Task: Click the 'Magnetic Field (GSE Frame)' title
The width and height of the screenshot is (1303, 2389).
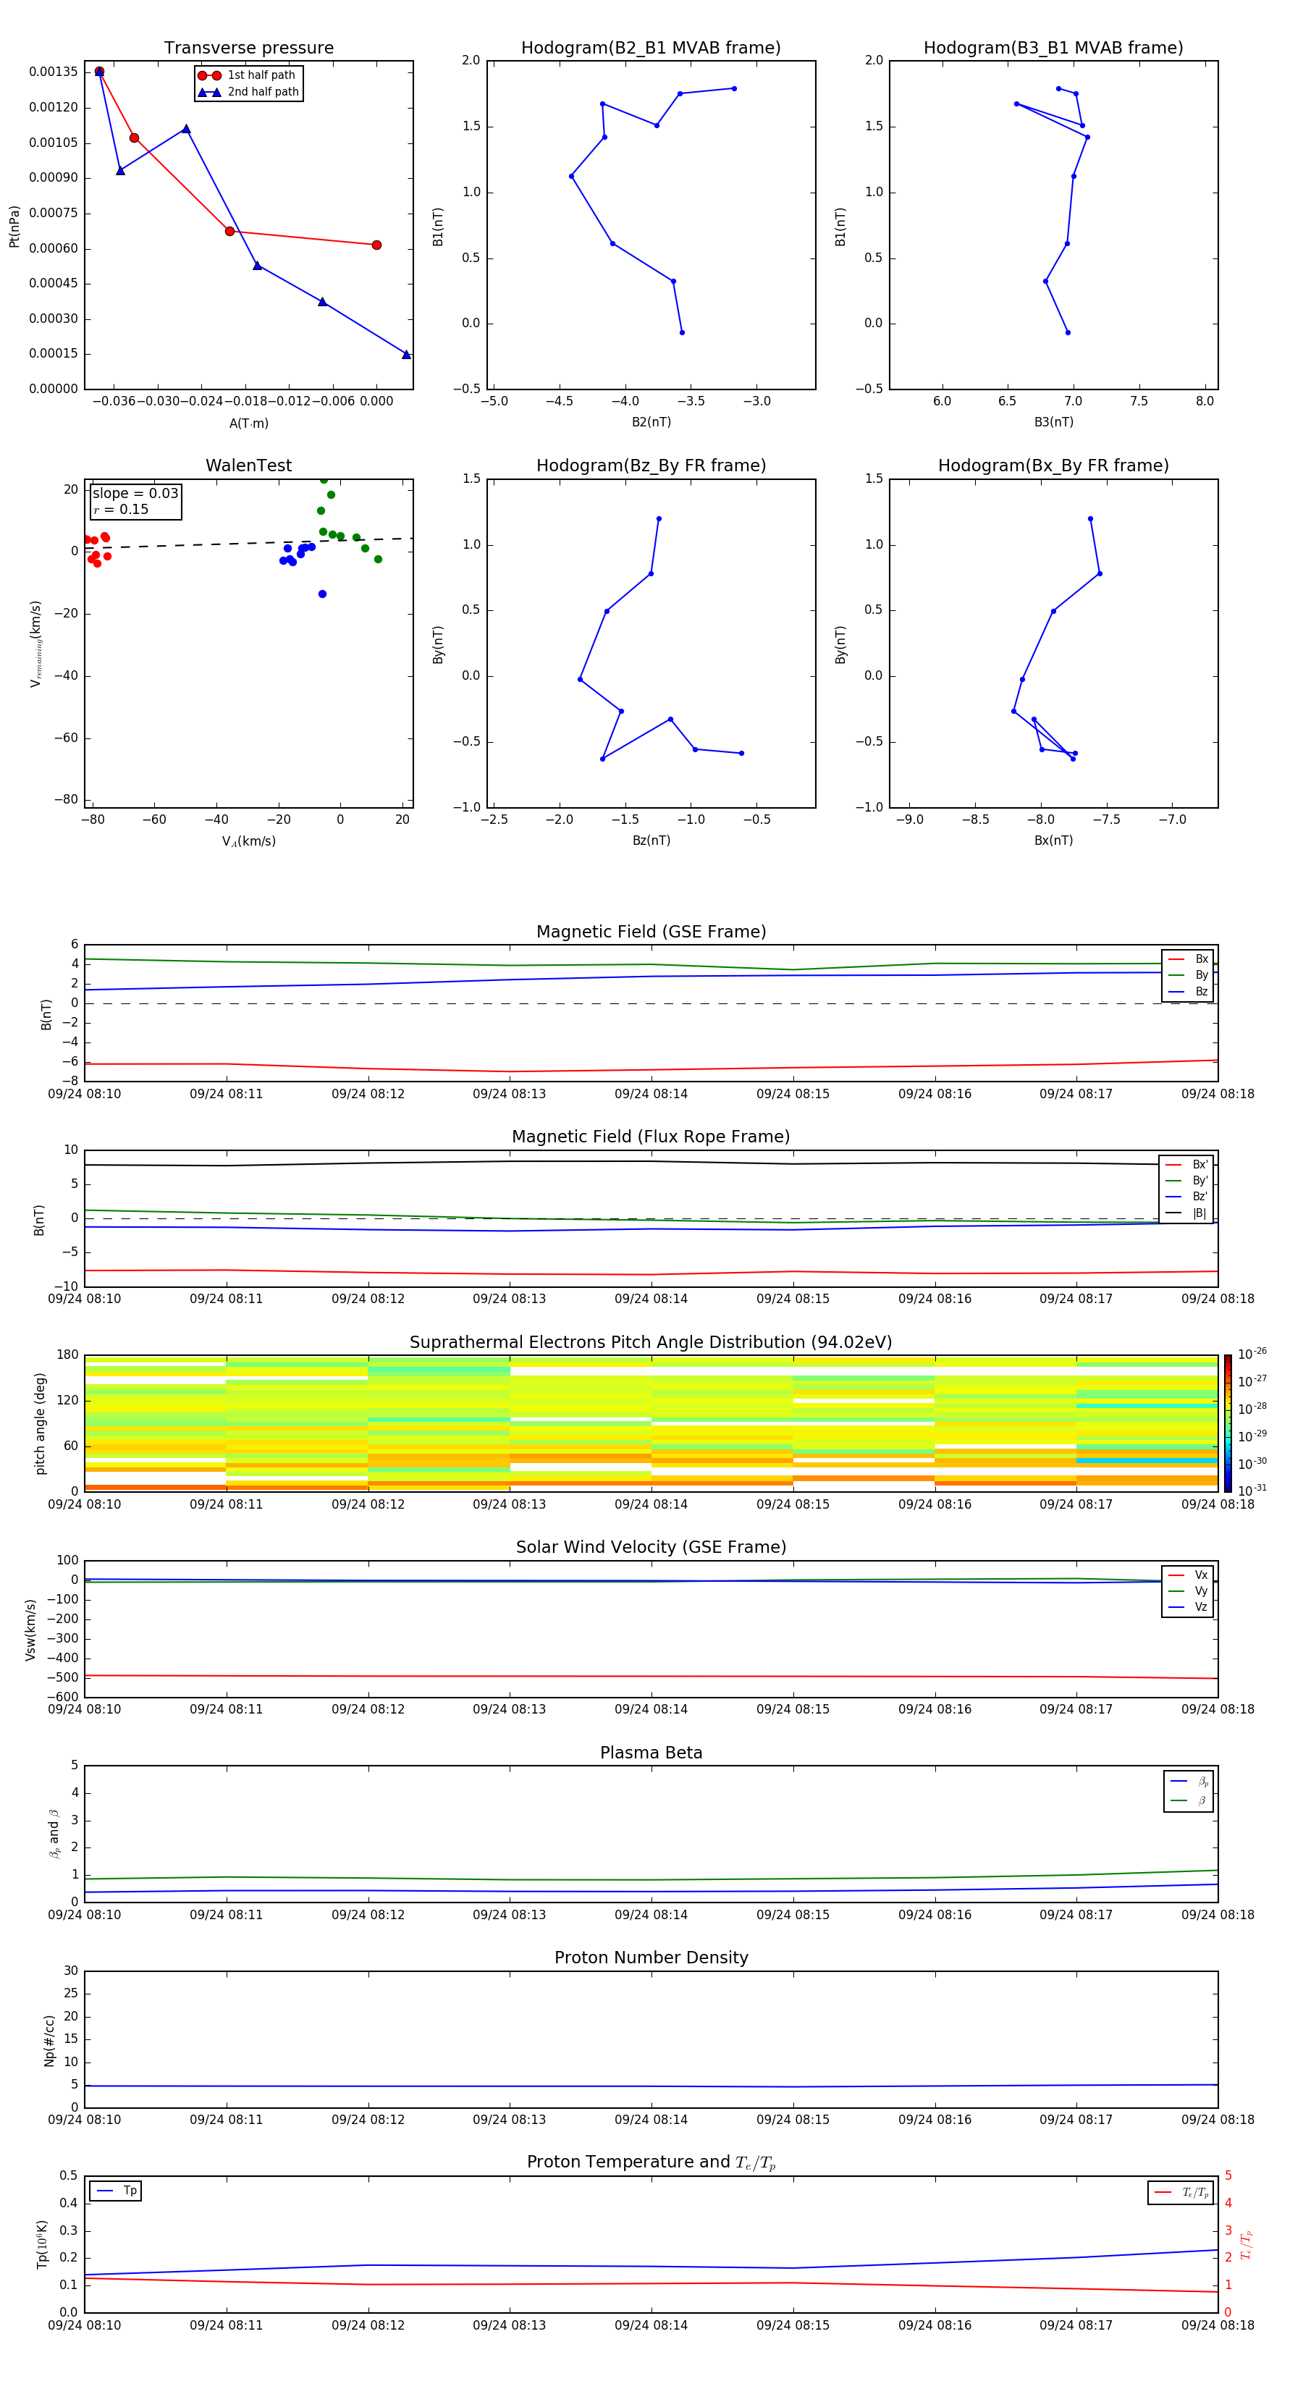Action: 651,932
